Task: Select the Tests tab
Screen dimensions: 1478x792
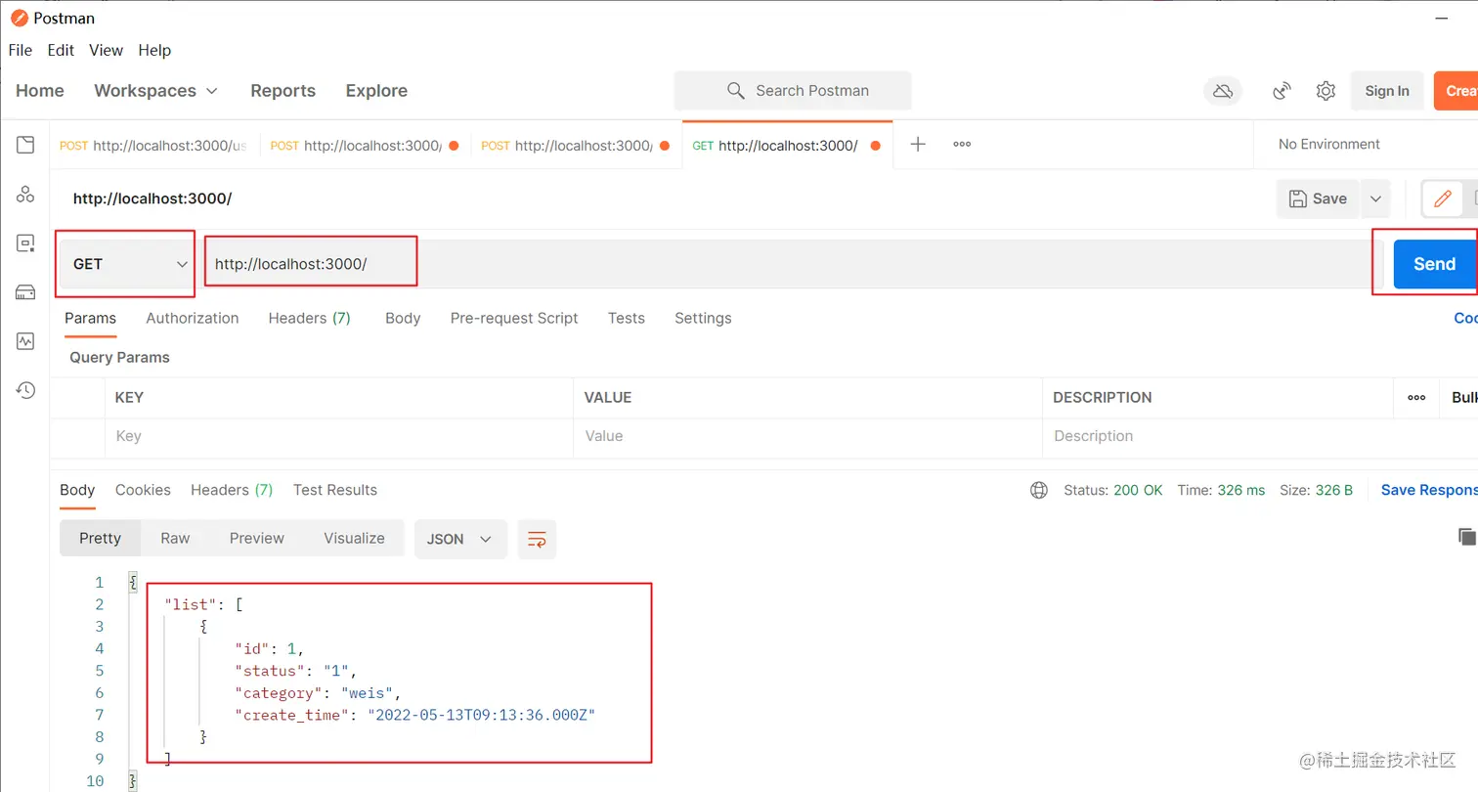Action: [x=626, y=319]
